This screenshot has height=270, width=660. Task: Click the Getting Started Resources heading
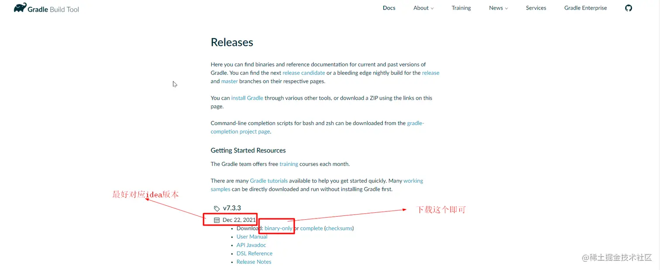tap(248, 150)
